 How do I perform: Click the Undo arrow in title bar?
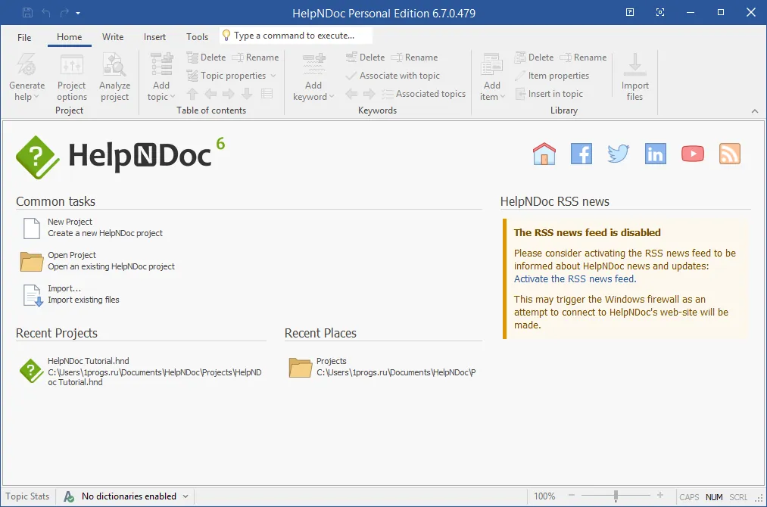[x=46, y=13]
